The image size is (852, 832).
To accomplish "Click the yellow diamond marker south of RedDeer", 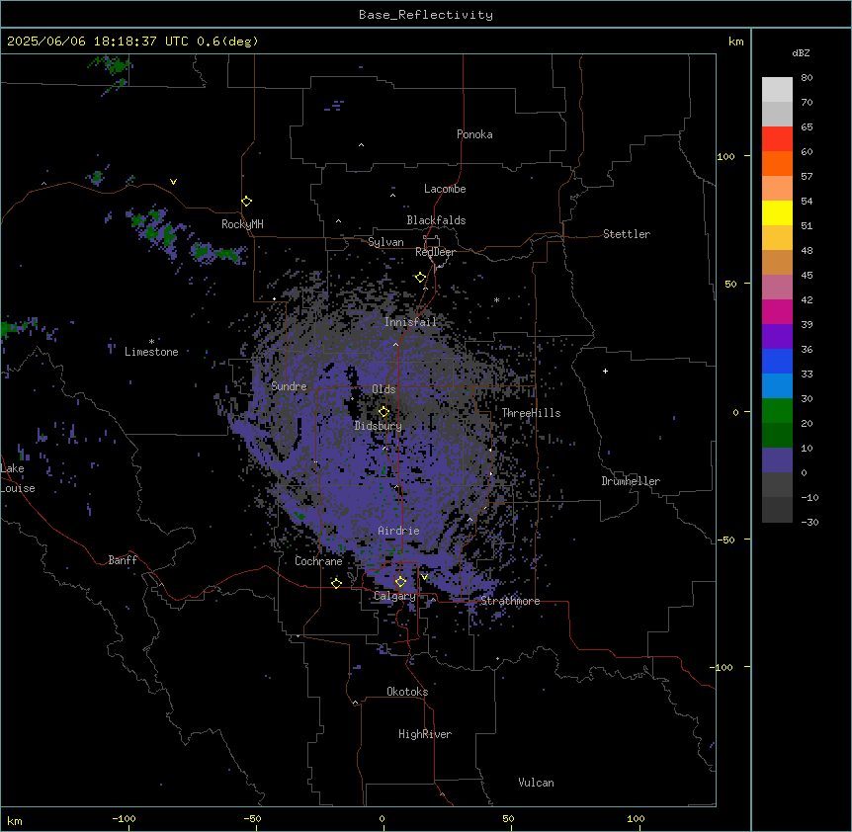I will click(x=420, y=278).
